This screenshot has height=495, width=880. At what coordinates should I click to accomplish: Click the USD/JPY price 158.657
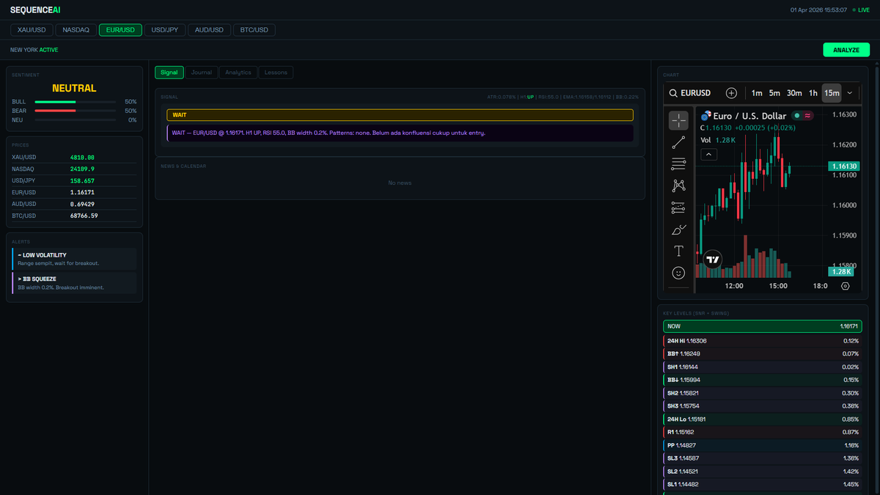[x=82, y=180]
